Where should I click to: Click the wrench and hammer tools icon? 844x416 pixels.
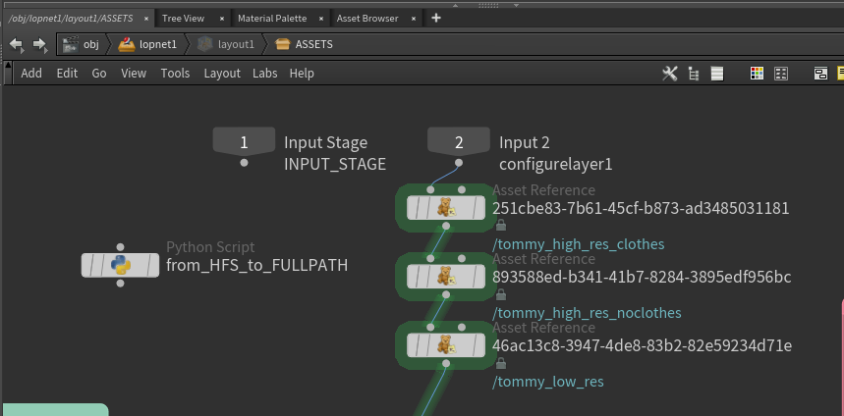(x=670, y=74)
